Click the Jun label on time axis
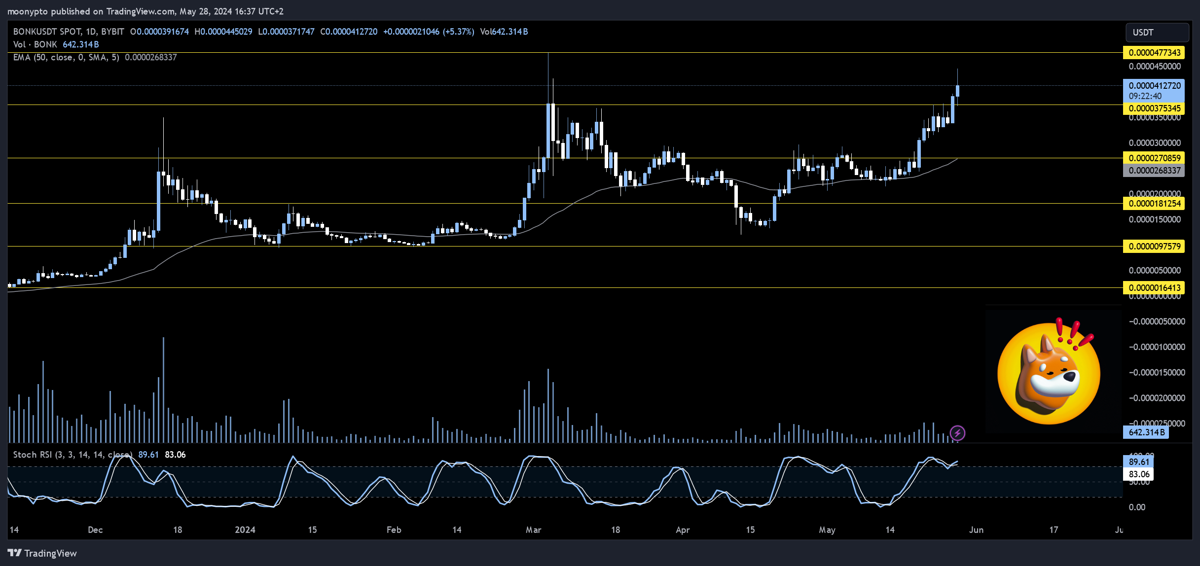The image size is (1200, 566). [976, 530]
